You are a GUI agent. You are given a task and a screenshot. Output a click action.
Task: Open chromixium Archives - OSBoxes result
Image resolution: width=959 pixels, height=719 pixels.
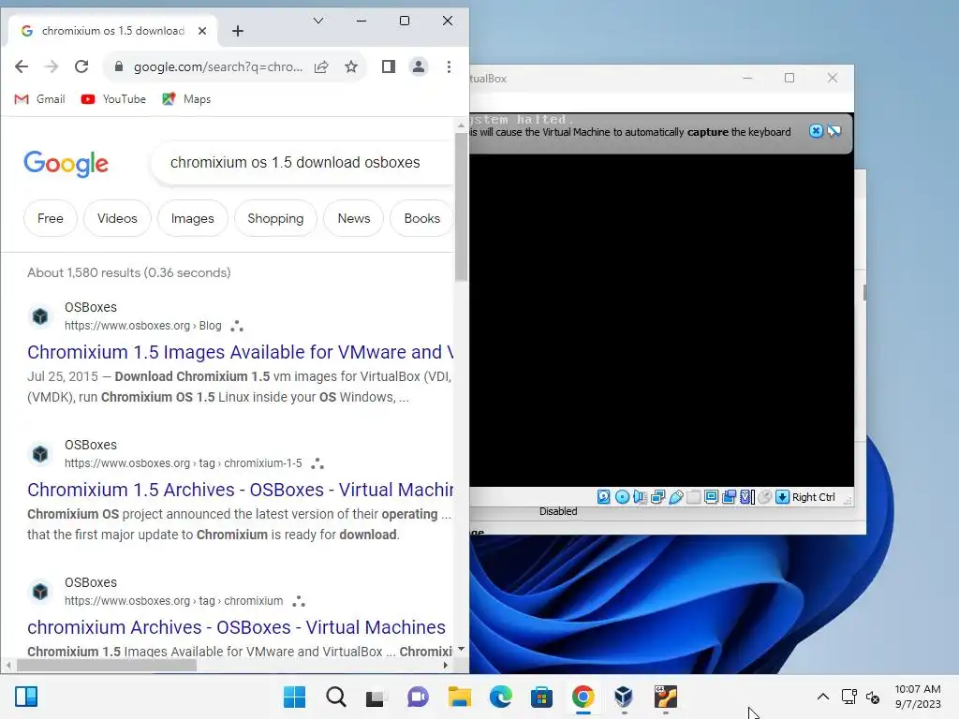pyautogui.click(x=236, y=627)
